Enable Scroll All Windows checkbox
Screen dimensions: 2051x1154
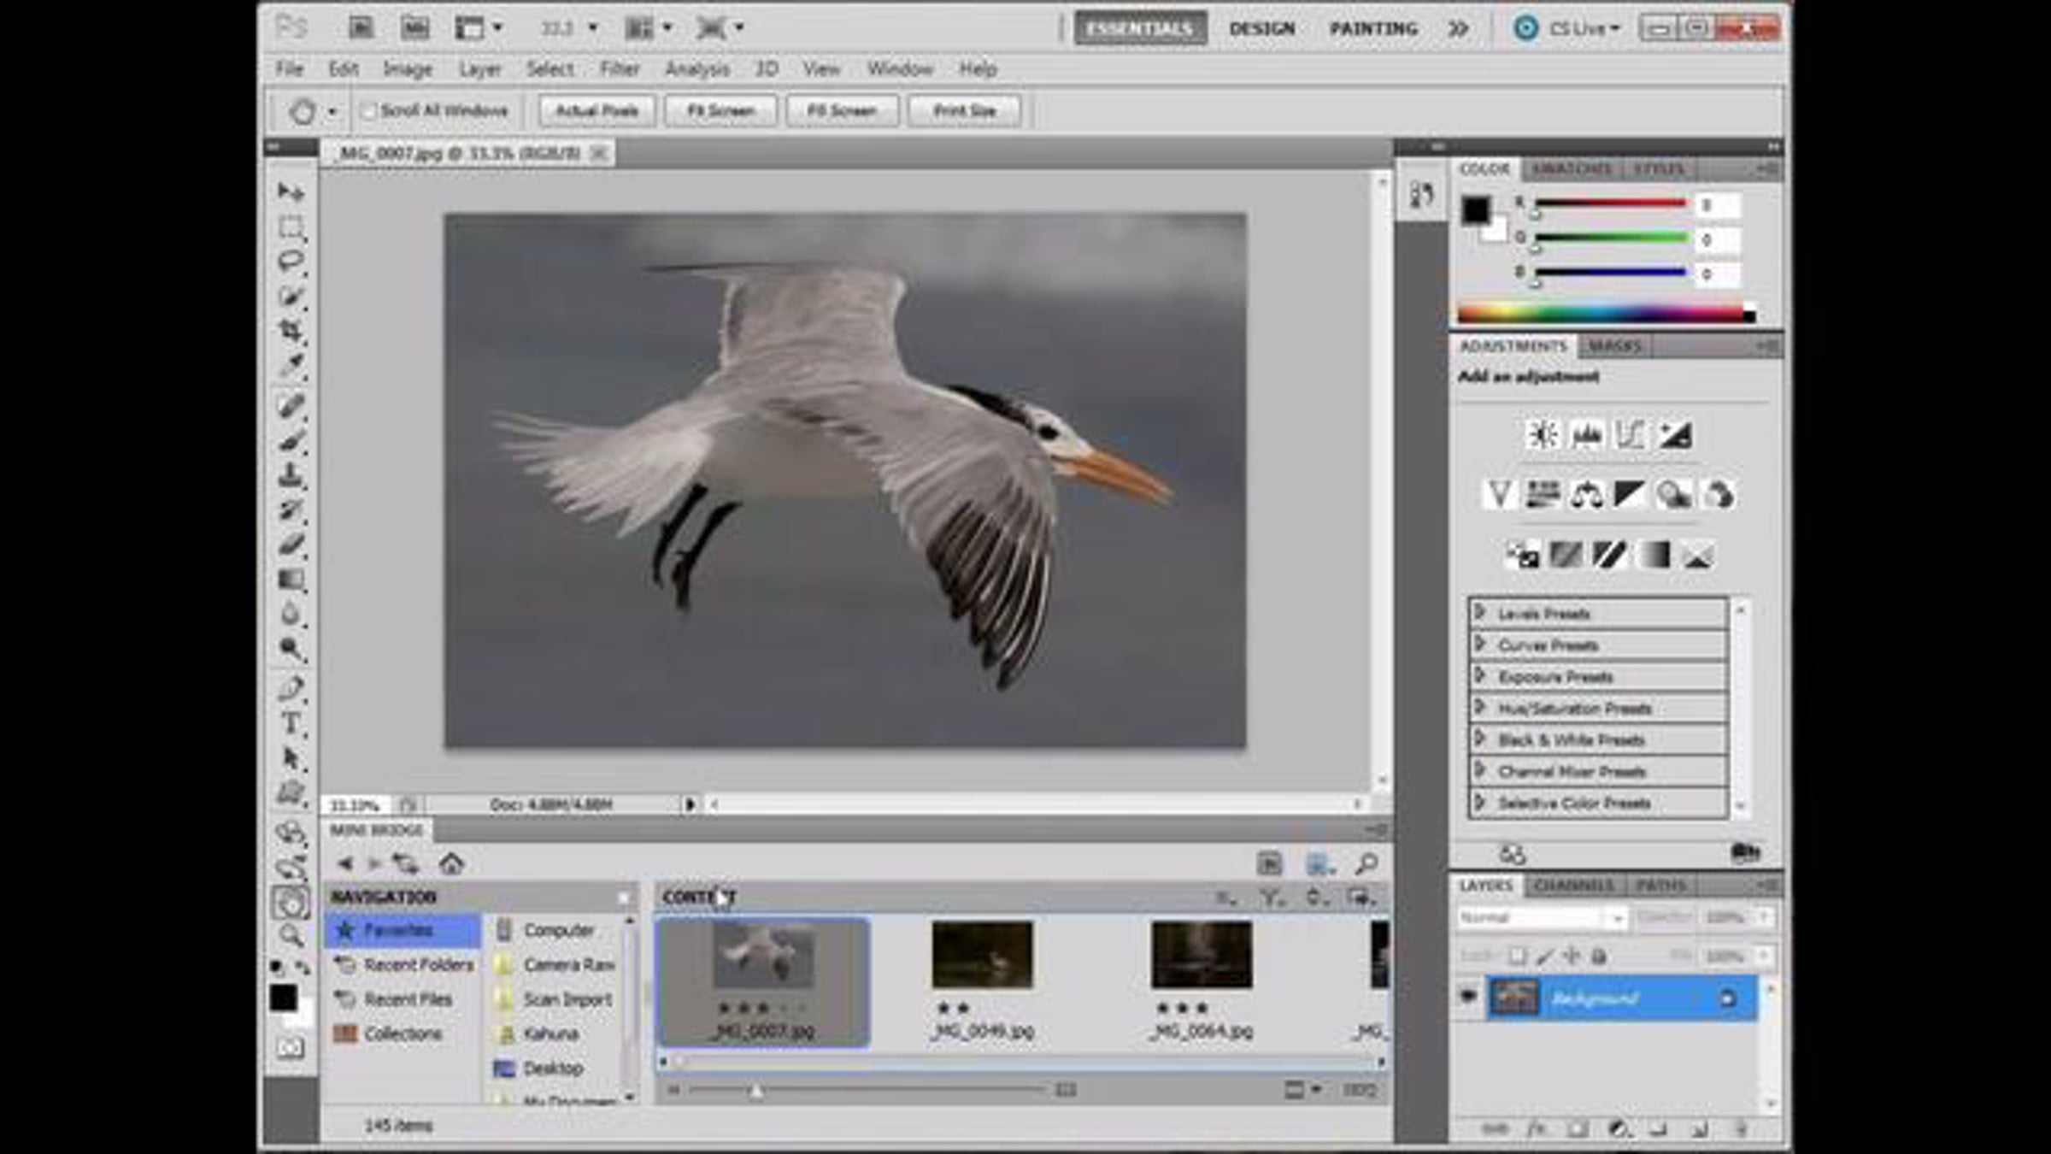point(369,111)
